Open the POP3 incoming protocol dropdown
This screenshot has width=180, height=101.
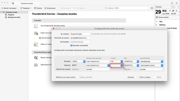78,61
